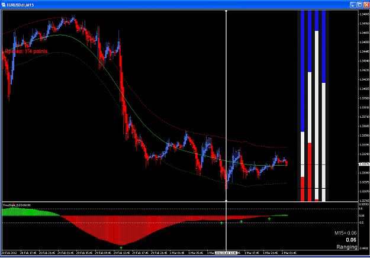This screenshot has width=370, height=258.
Task: Click the leftmost blue-white-red meter bar
Action: [x=303, y=106]
